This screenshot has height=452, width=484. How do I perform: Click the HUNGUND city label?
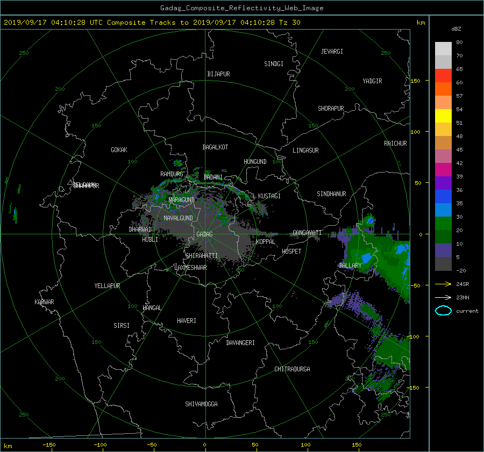click(x=255, y=162)
